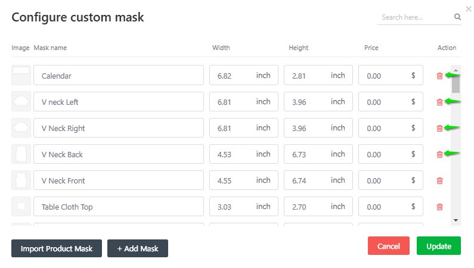Image resolution: width=474 pixels, height=268 pixels.
Task: Click the V Neck Front image thumbnail
Action: point(21,180)
